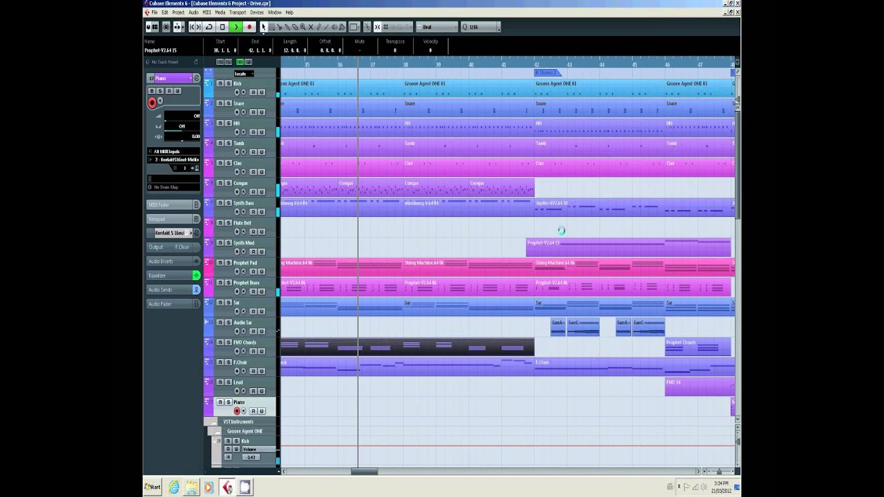The height and width of the screenshot is (497, 884).
Task: Select the Draw pencil tool
Action: [x=318, y=27]
